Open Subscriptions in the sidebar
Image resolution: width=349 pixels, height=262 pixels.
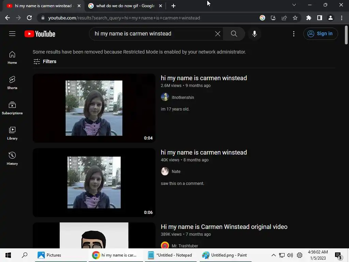[x=12, y=108]
